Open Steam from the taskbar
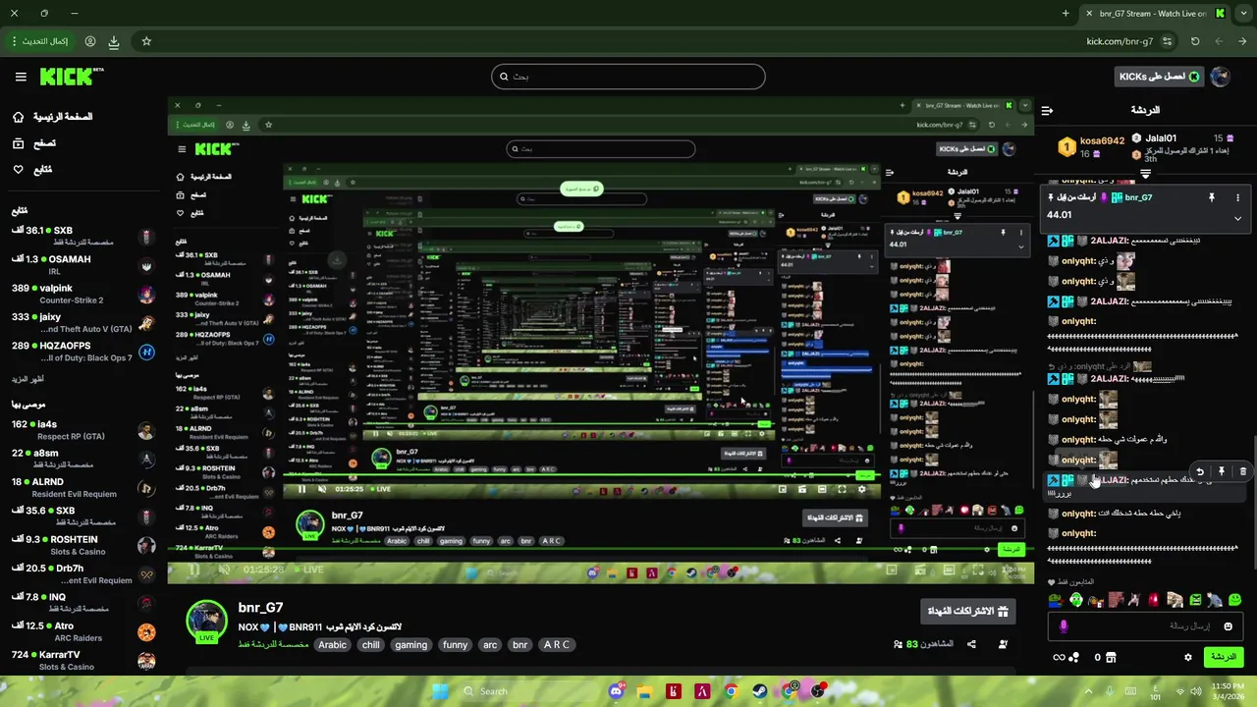 [x=760, y=691]
